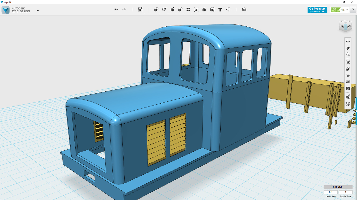Maximize the 123D Design window
The height and width of the screenshot is (200, 357).
pos(344,2)
